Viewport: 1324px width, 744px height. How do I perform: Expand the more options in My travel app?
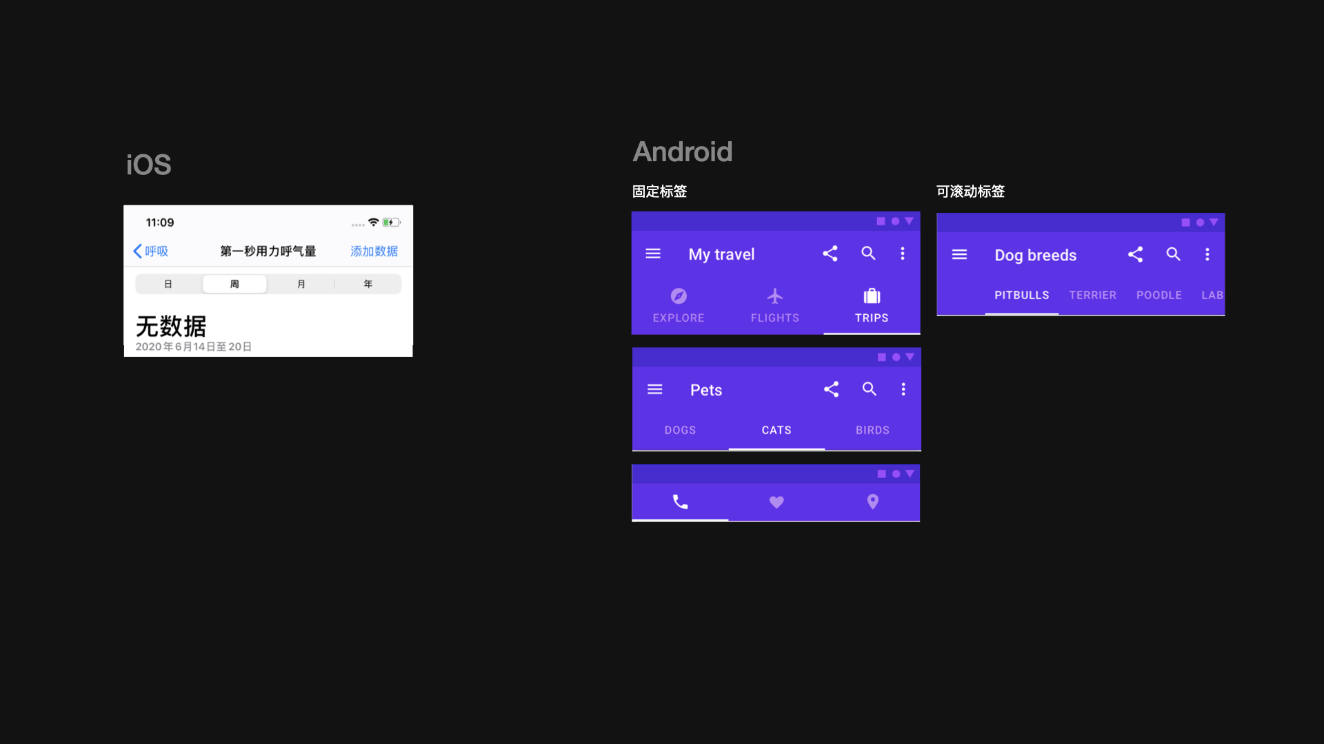pyautogui.click(x=904, y=254)
